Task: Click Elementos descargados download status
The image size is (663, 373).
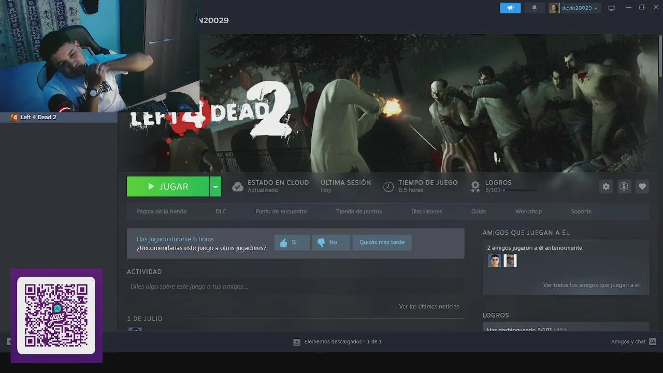Action: 337,341
